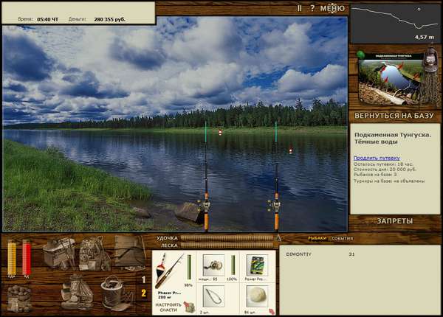Open the map and notebook icon
This screenshot has width=443, height=317.
pyautogui.click(x=130, y=252)
